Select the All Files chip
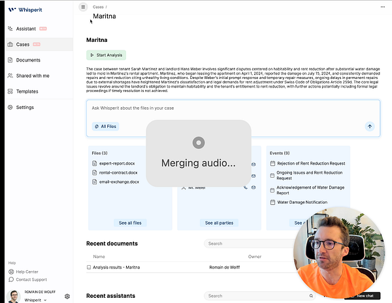The height and width of the screenshot is (303, 392). (105, 127)
